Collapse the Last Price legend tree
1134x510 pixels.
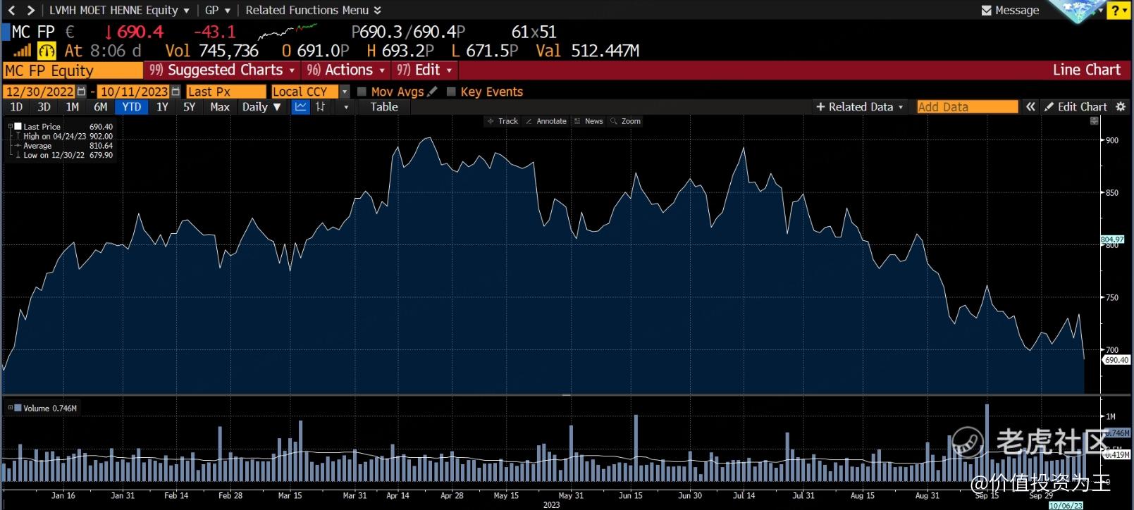10,127
